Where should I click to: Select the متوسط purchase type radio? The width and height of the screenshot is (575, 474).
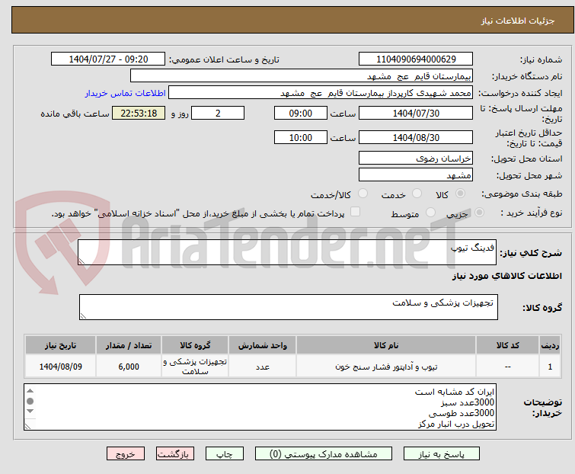point(430,213)
